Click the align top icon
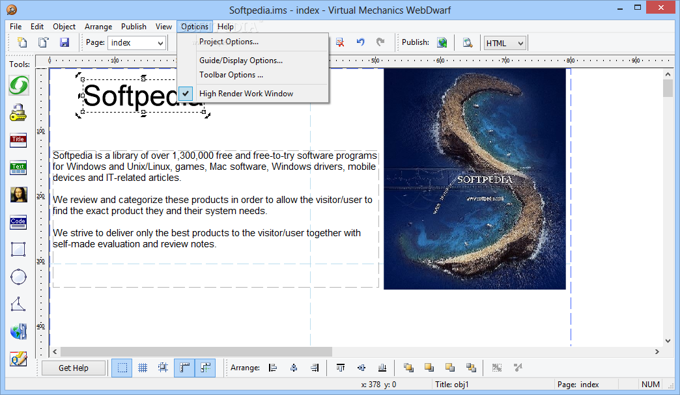 341,368
